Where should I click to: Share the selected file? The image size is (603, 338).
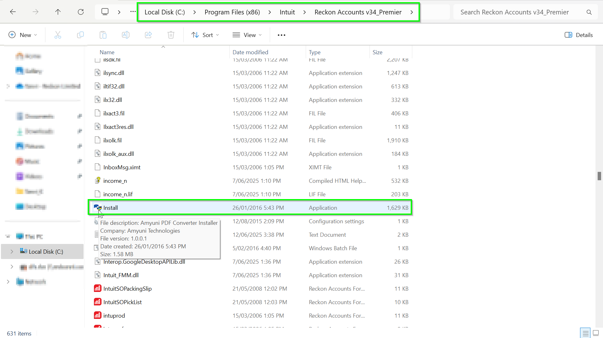tap(148, 35)
